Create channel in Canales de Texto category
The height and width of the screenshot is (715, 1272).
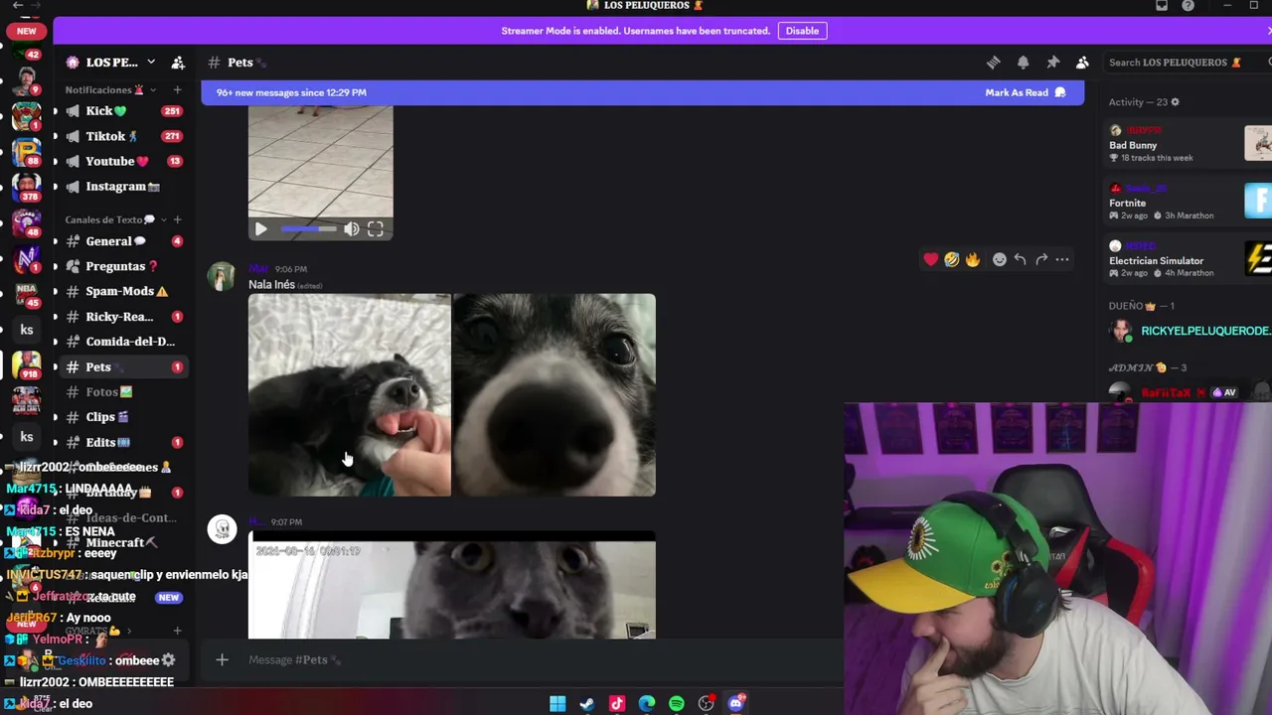tap(177, 219)
